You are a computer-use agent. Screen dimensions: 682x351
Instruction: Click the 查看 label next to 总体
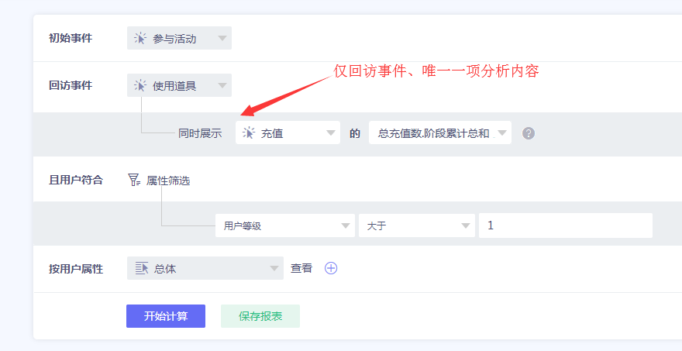pyautogui.click(x=301, y=268)
